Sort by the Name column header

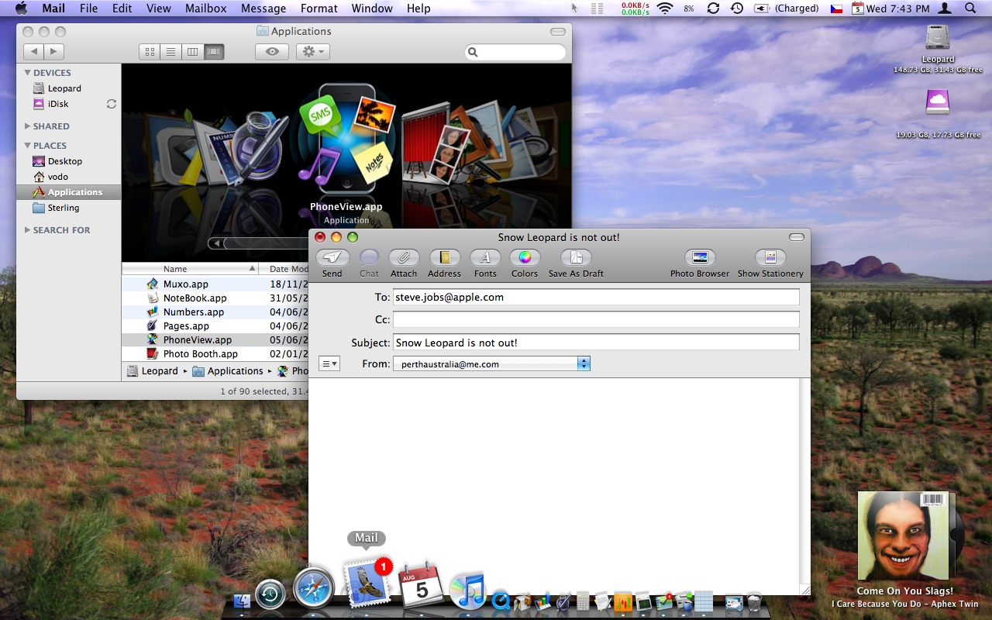191,269
